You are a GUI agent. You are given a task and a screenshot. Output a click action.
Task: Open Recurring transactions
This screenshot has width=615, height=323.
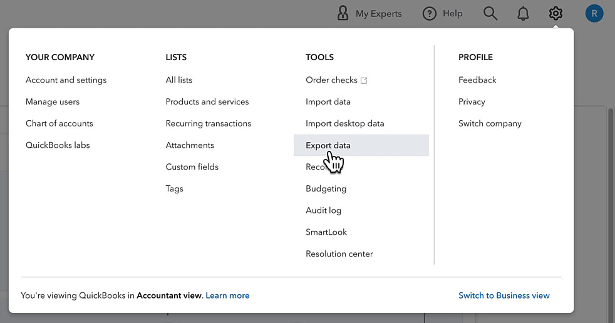click(209, 123)
